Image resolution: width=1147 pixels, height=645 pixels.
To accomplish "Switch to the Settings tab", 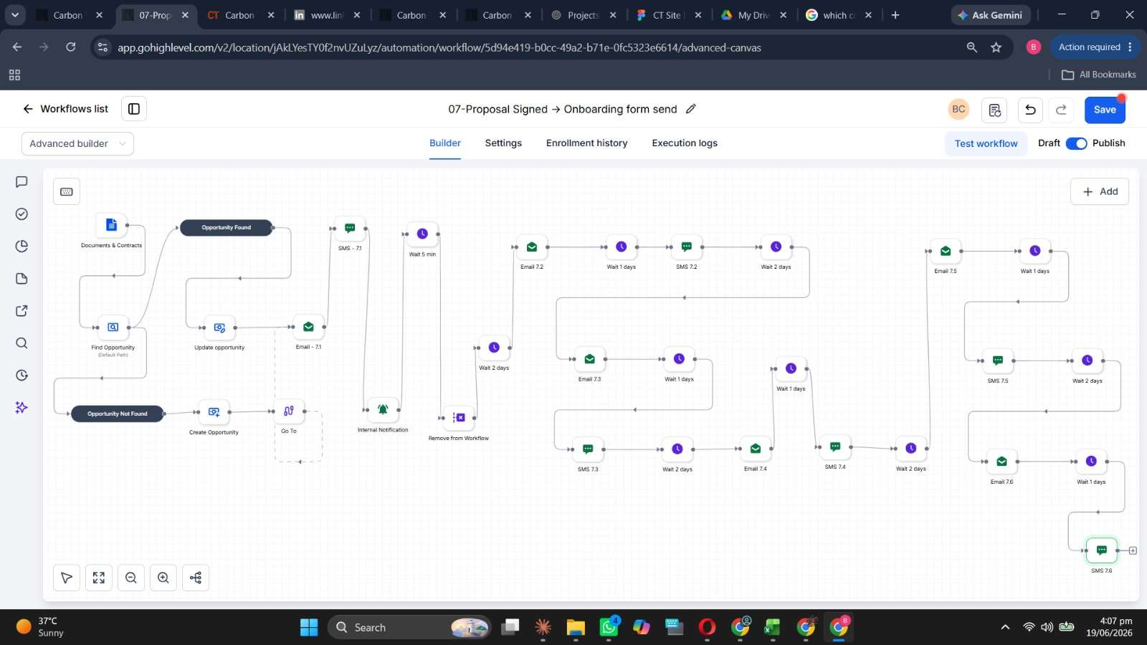I will tap(503, 143).
